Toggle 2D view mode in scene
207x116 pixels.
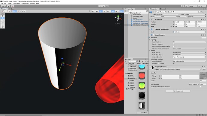(x=97, y=11)
